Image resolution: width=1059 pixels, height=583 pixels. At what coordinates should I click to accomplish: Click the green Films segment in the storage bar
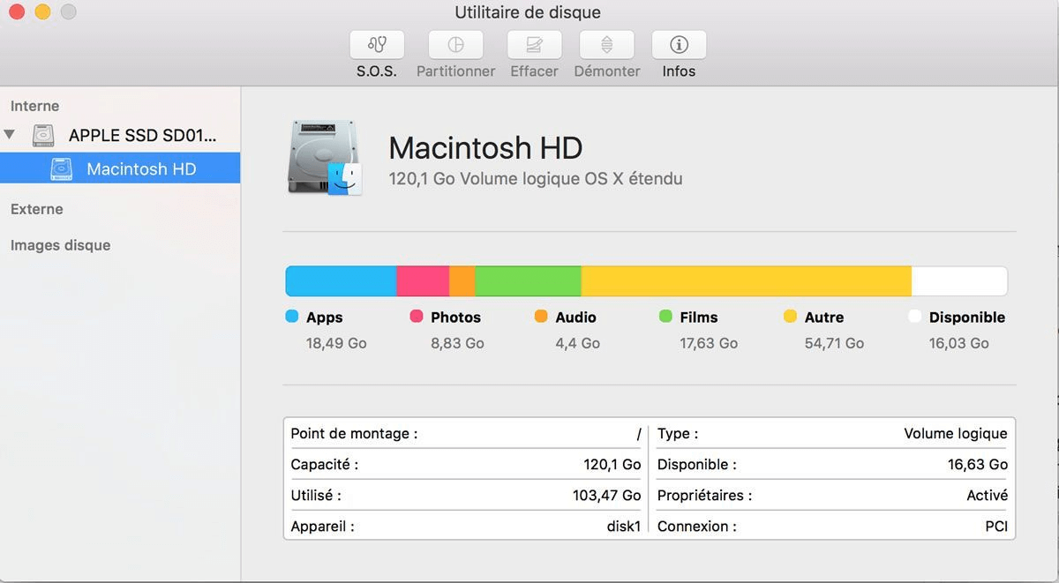tap(528, 280)
